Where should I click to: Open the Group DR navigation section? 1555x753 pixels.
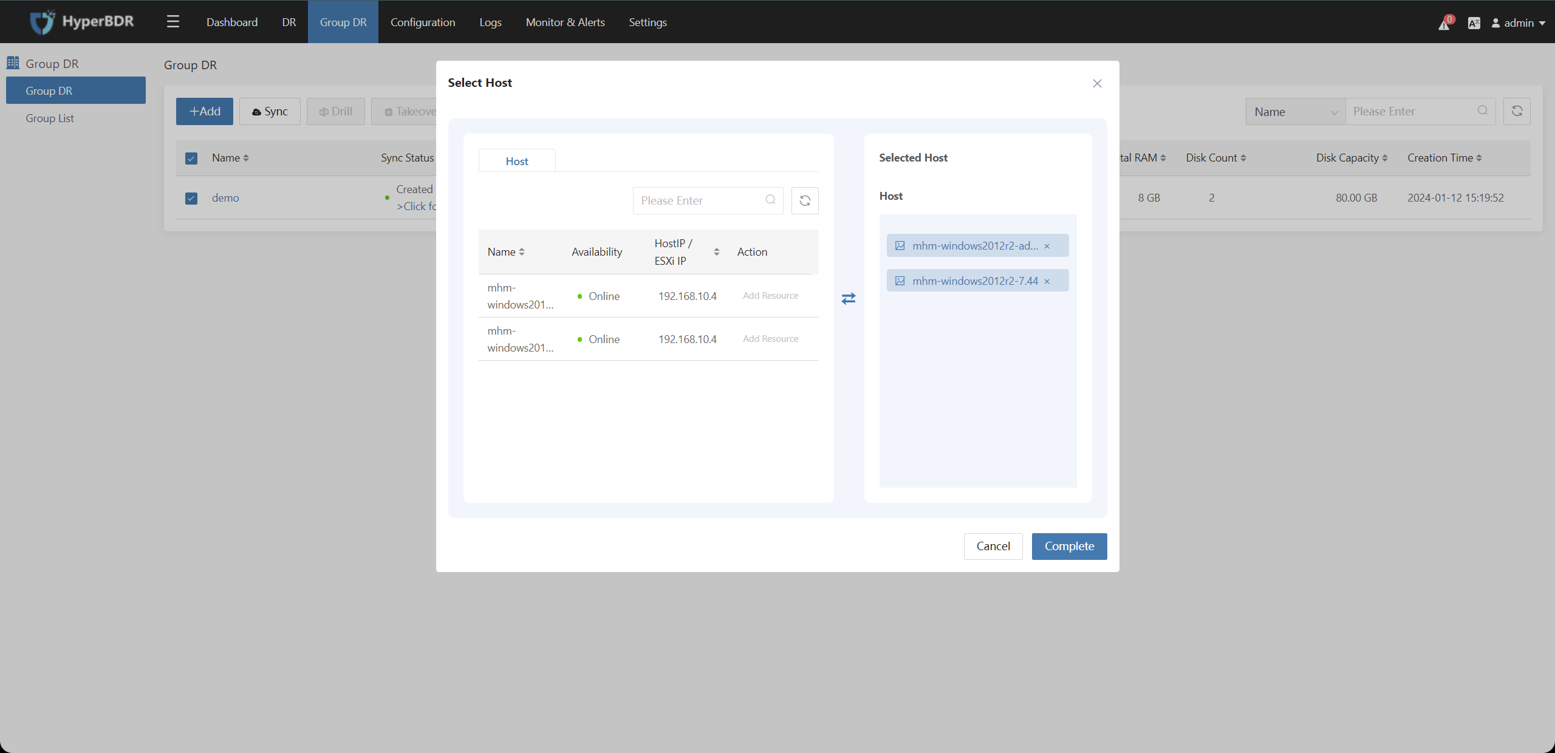click(52, 63)
